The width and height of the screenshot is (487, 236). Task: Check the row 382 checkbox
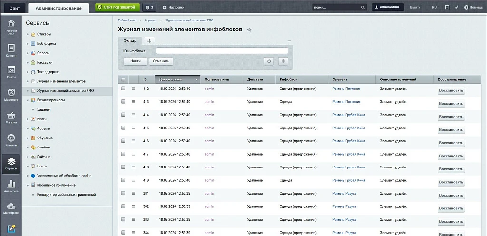tap(123, 206)
